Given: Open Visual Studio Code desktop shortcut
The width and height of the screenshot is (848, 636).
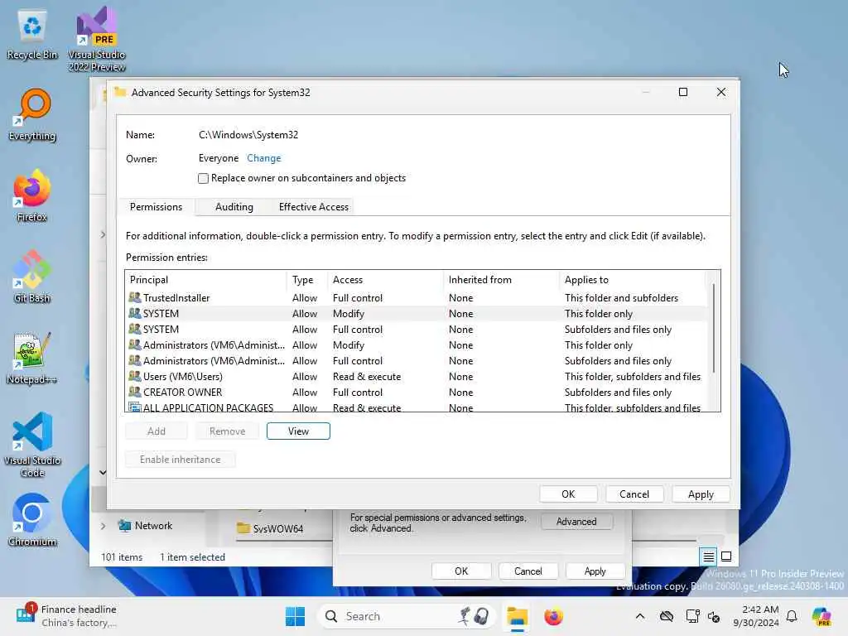Looking at the screenshot, I should tap(32, 445).
